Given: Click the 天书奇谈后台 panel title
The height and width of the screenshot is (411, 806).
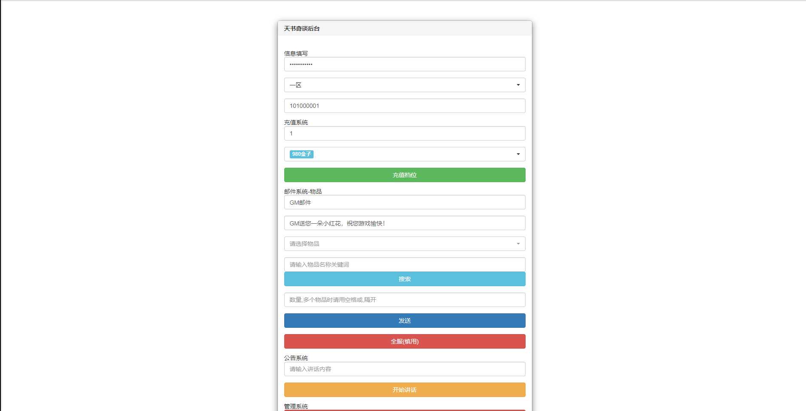Looking at the screenshot, I should 302,28.
